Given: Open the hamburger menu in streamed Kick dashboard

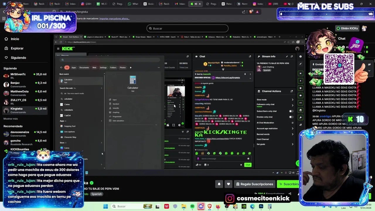Looking at the screenshot, I should [58, 49].
